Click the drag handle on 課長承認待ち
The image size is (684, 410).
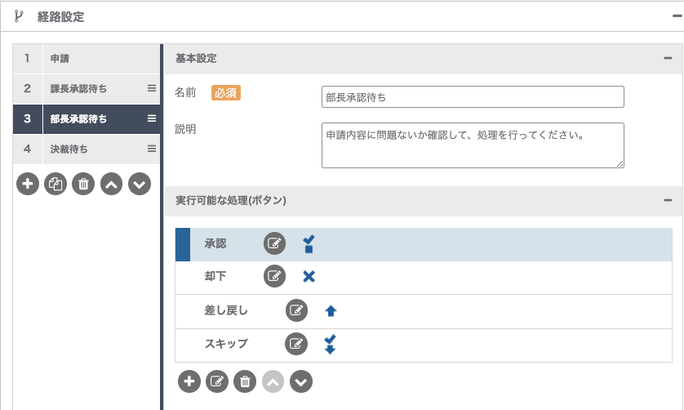click(151, 88)
